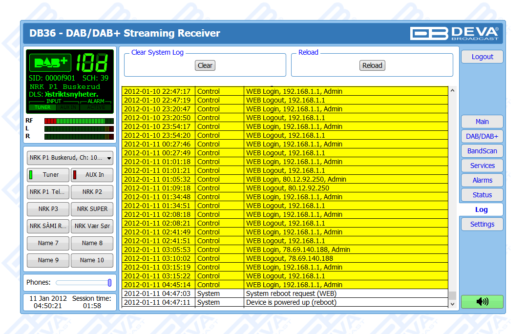Open the NRK P1 Buskerud station dropdown
This screenshot has height=334, width=526.
70,158
